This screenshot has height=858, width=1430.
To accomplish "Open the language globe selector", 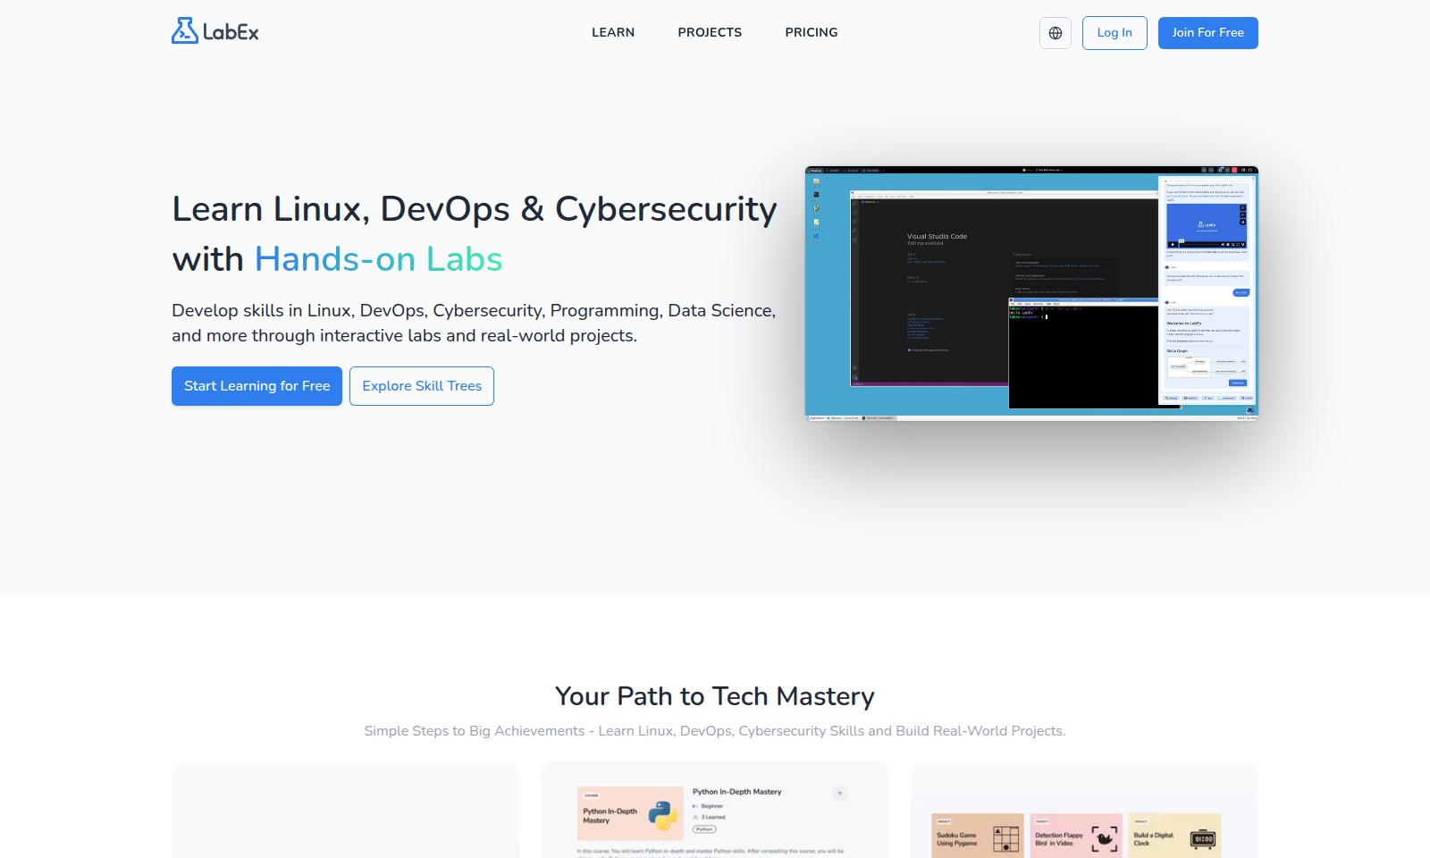I will point(1056,33).
